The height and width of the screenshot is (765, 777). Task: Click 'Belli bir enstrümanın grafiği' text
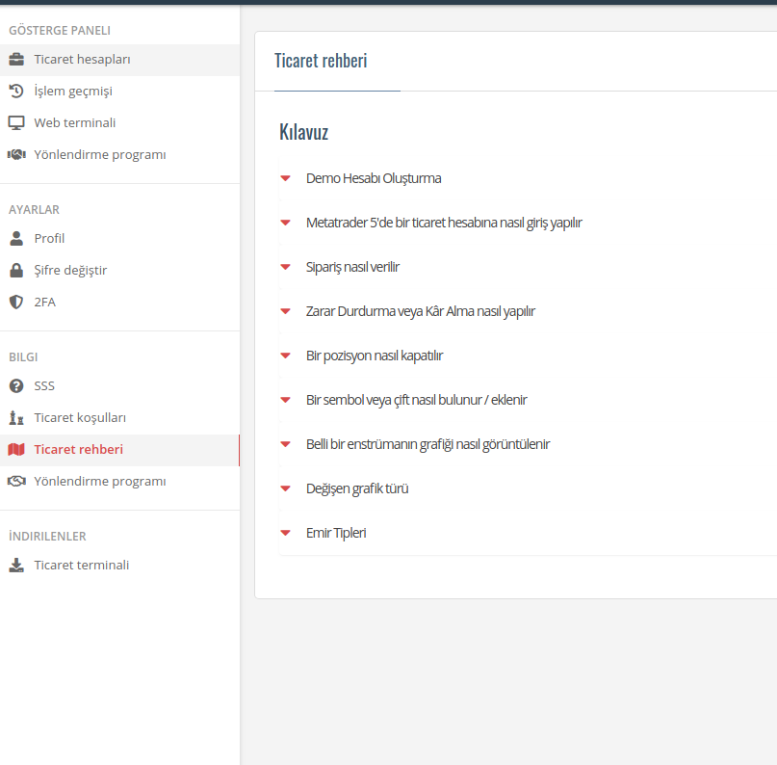[x=379, y=444]
